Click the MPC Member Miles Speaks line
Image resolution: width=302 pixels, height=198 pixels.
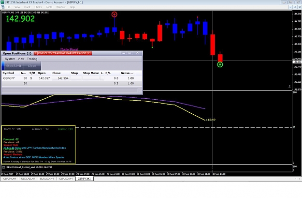(x=34, y=157)
